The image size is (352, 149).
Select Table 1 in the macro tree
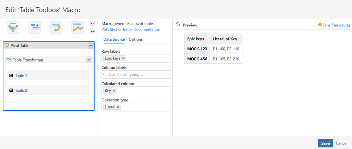(49, 76)
